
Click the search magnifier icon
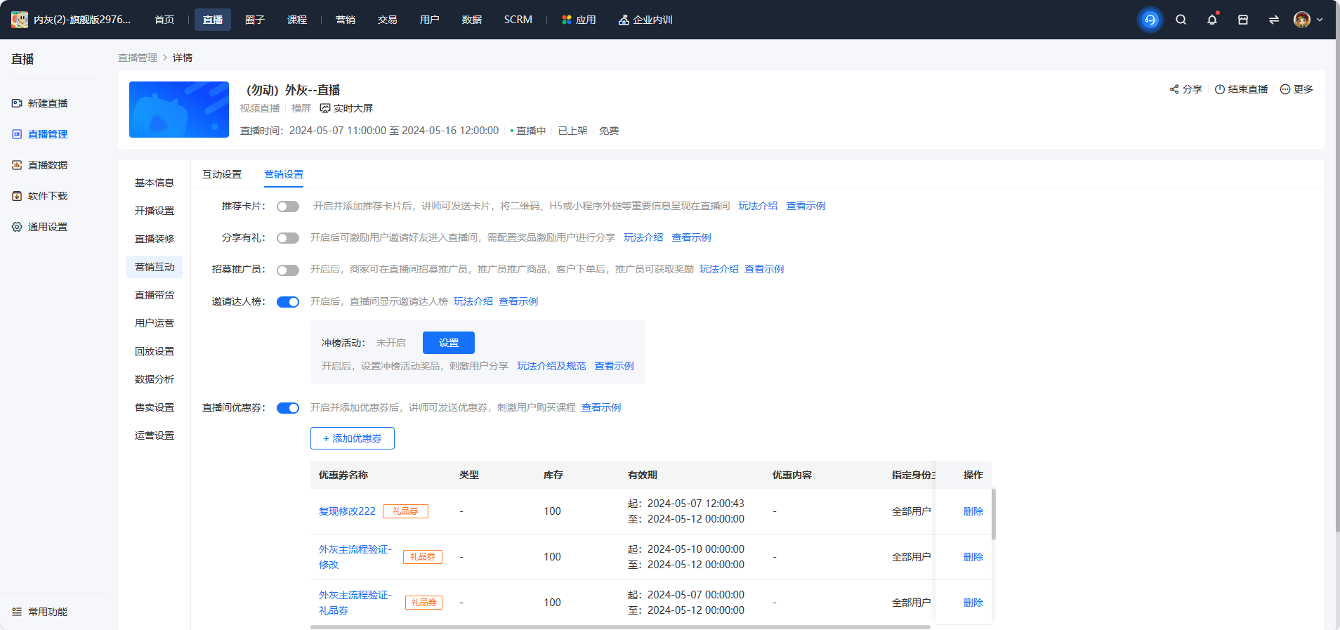(1181, 20)
